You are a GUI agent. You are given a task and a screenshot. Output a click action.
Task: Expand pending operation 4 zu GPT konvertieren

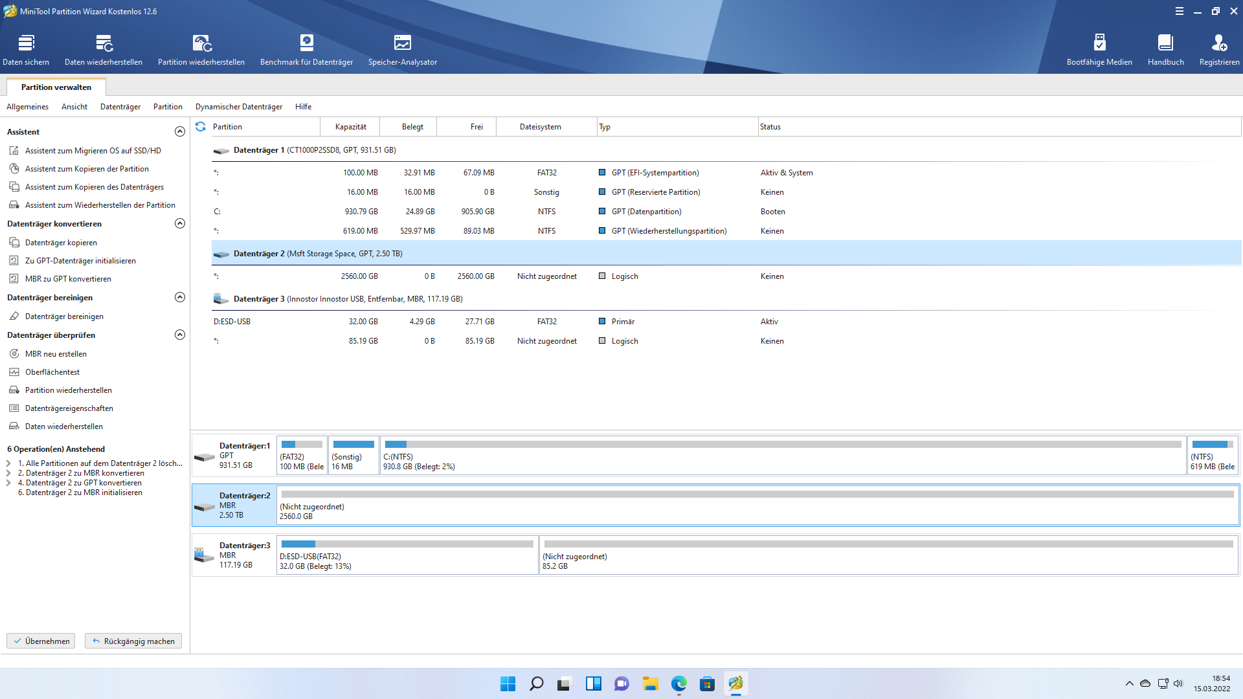click(x=8, y=483)
